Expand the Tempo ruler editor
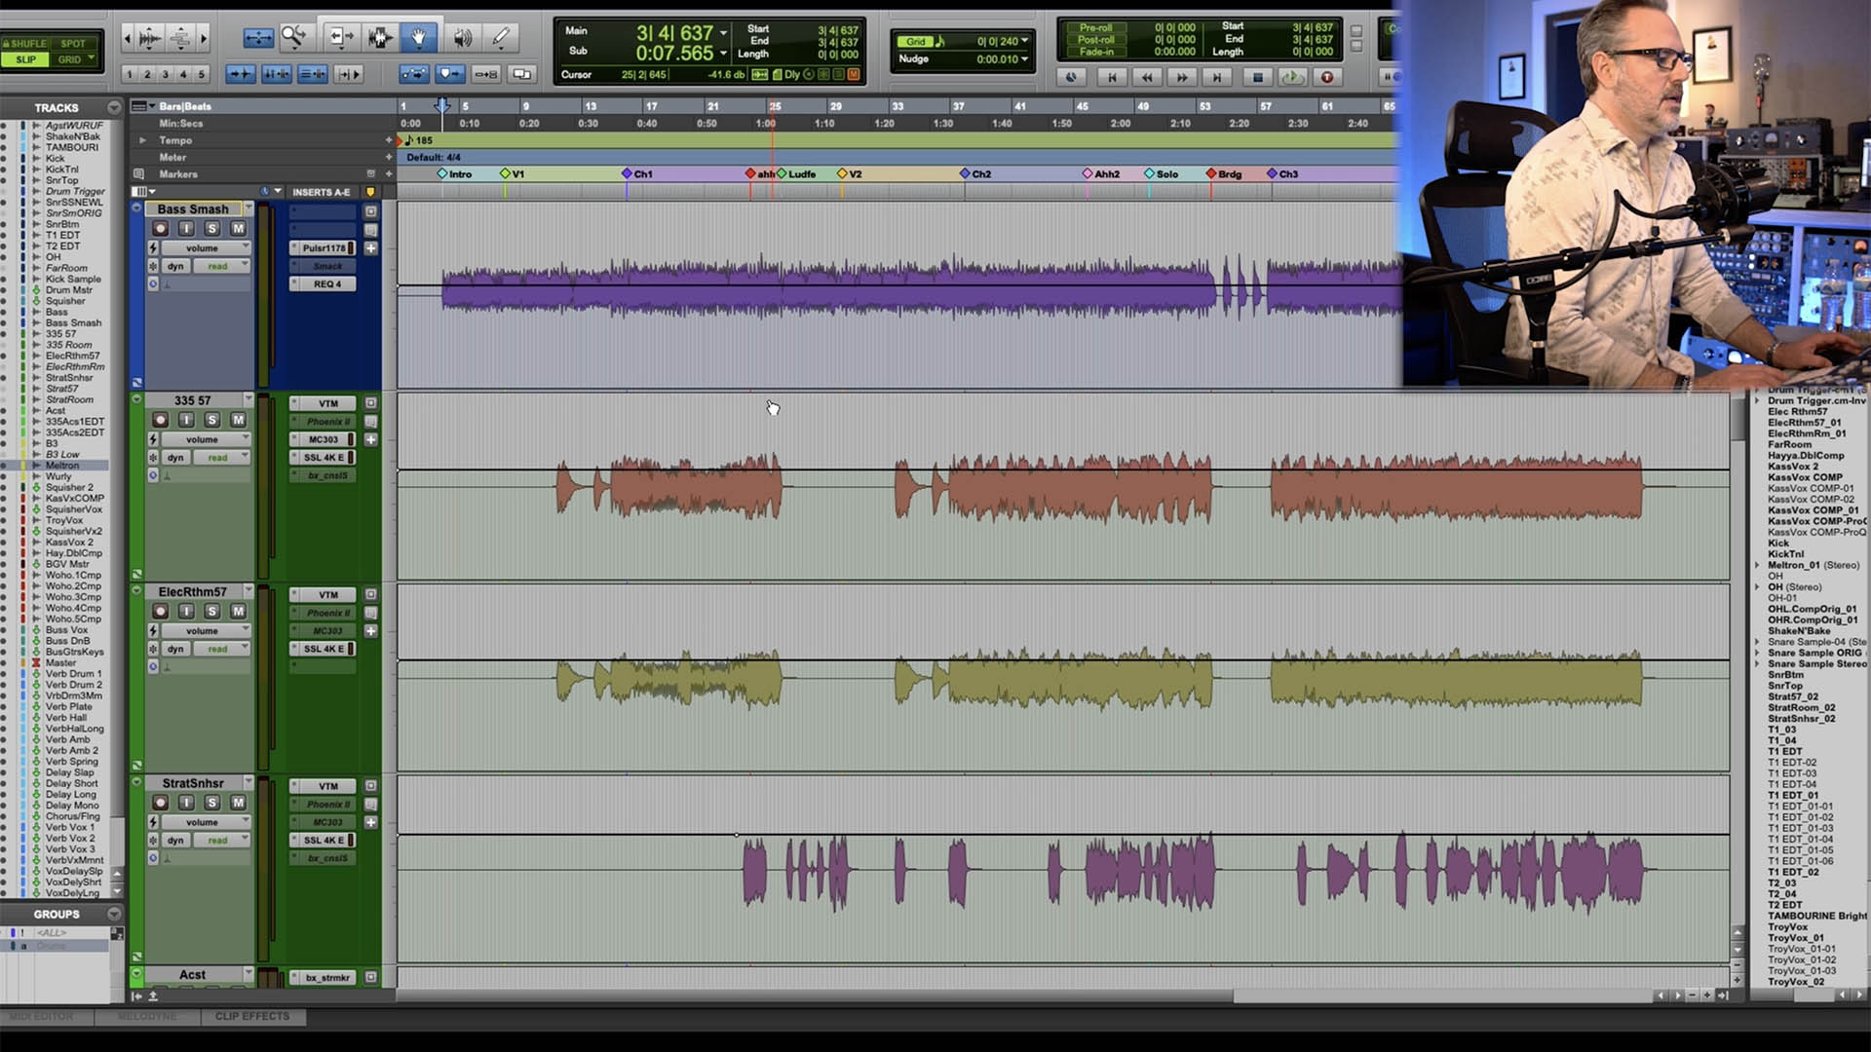 [143, 140]
